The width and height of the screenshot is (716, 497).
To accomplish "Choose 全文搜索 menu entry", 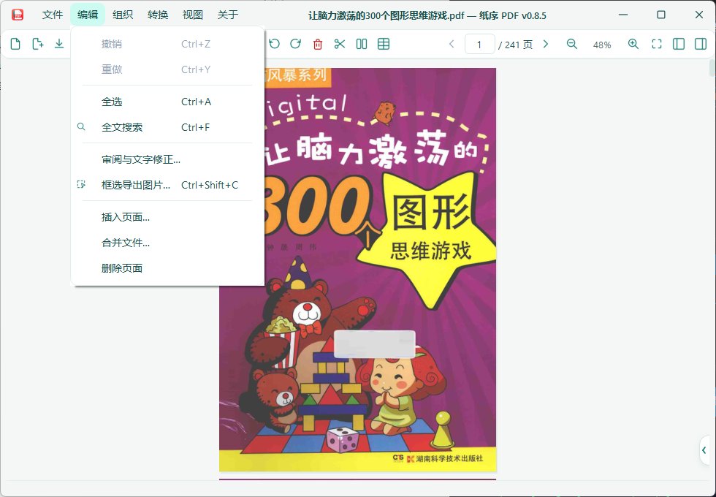I will click(x=167, y=127).
